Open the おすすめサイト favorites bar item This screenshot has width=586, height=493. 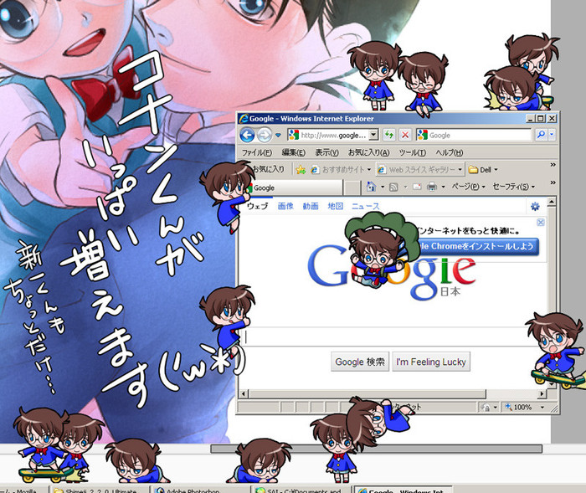coord(341,170)
